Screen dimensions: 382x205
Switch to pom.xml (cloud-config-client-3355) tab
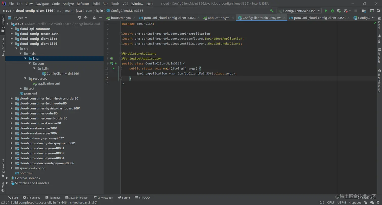pyautogui.click(x=320, y=18)
